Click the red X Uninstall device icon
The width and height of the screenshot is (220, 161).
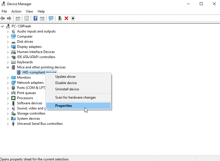[66, 18]
